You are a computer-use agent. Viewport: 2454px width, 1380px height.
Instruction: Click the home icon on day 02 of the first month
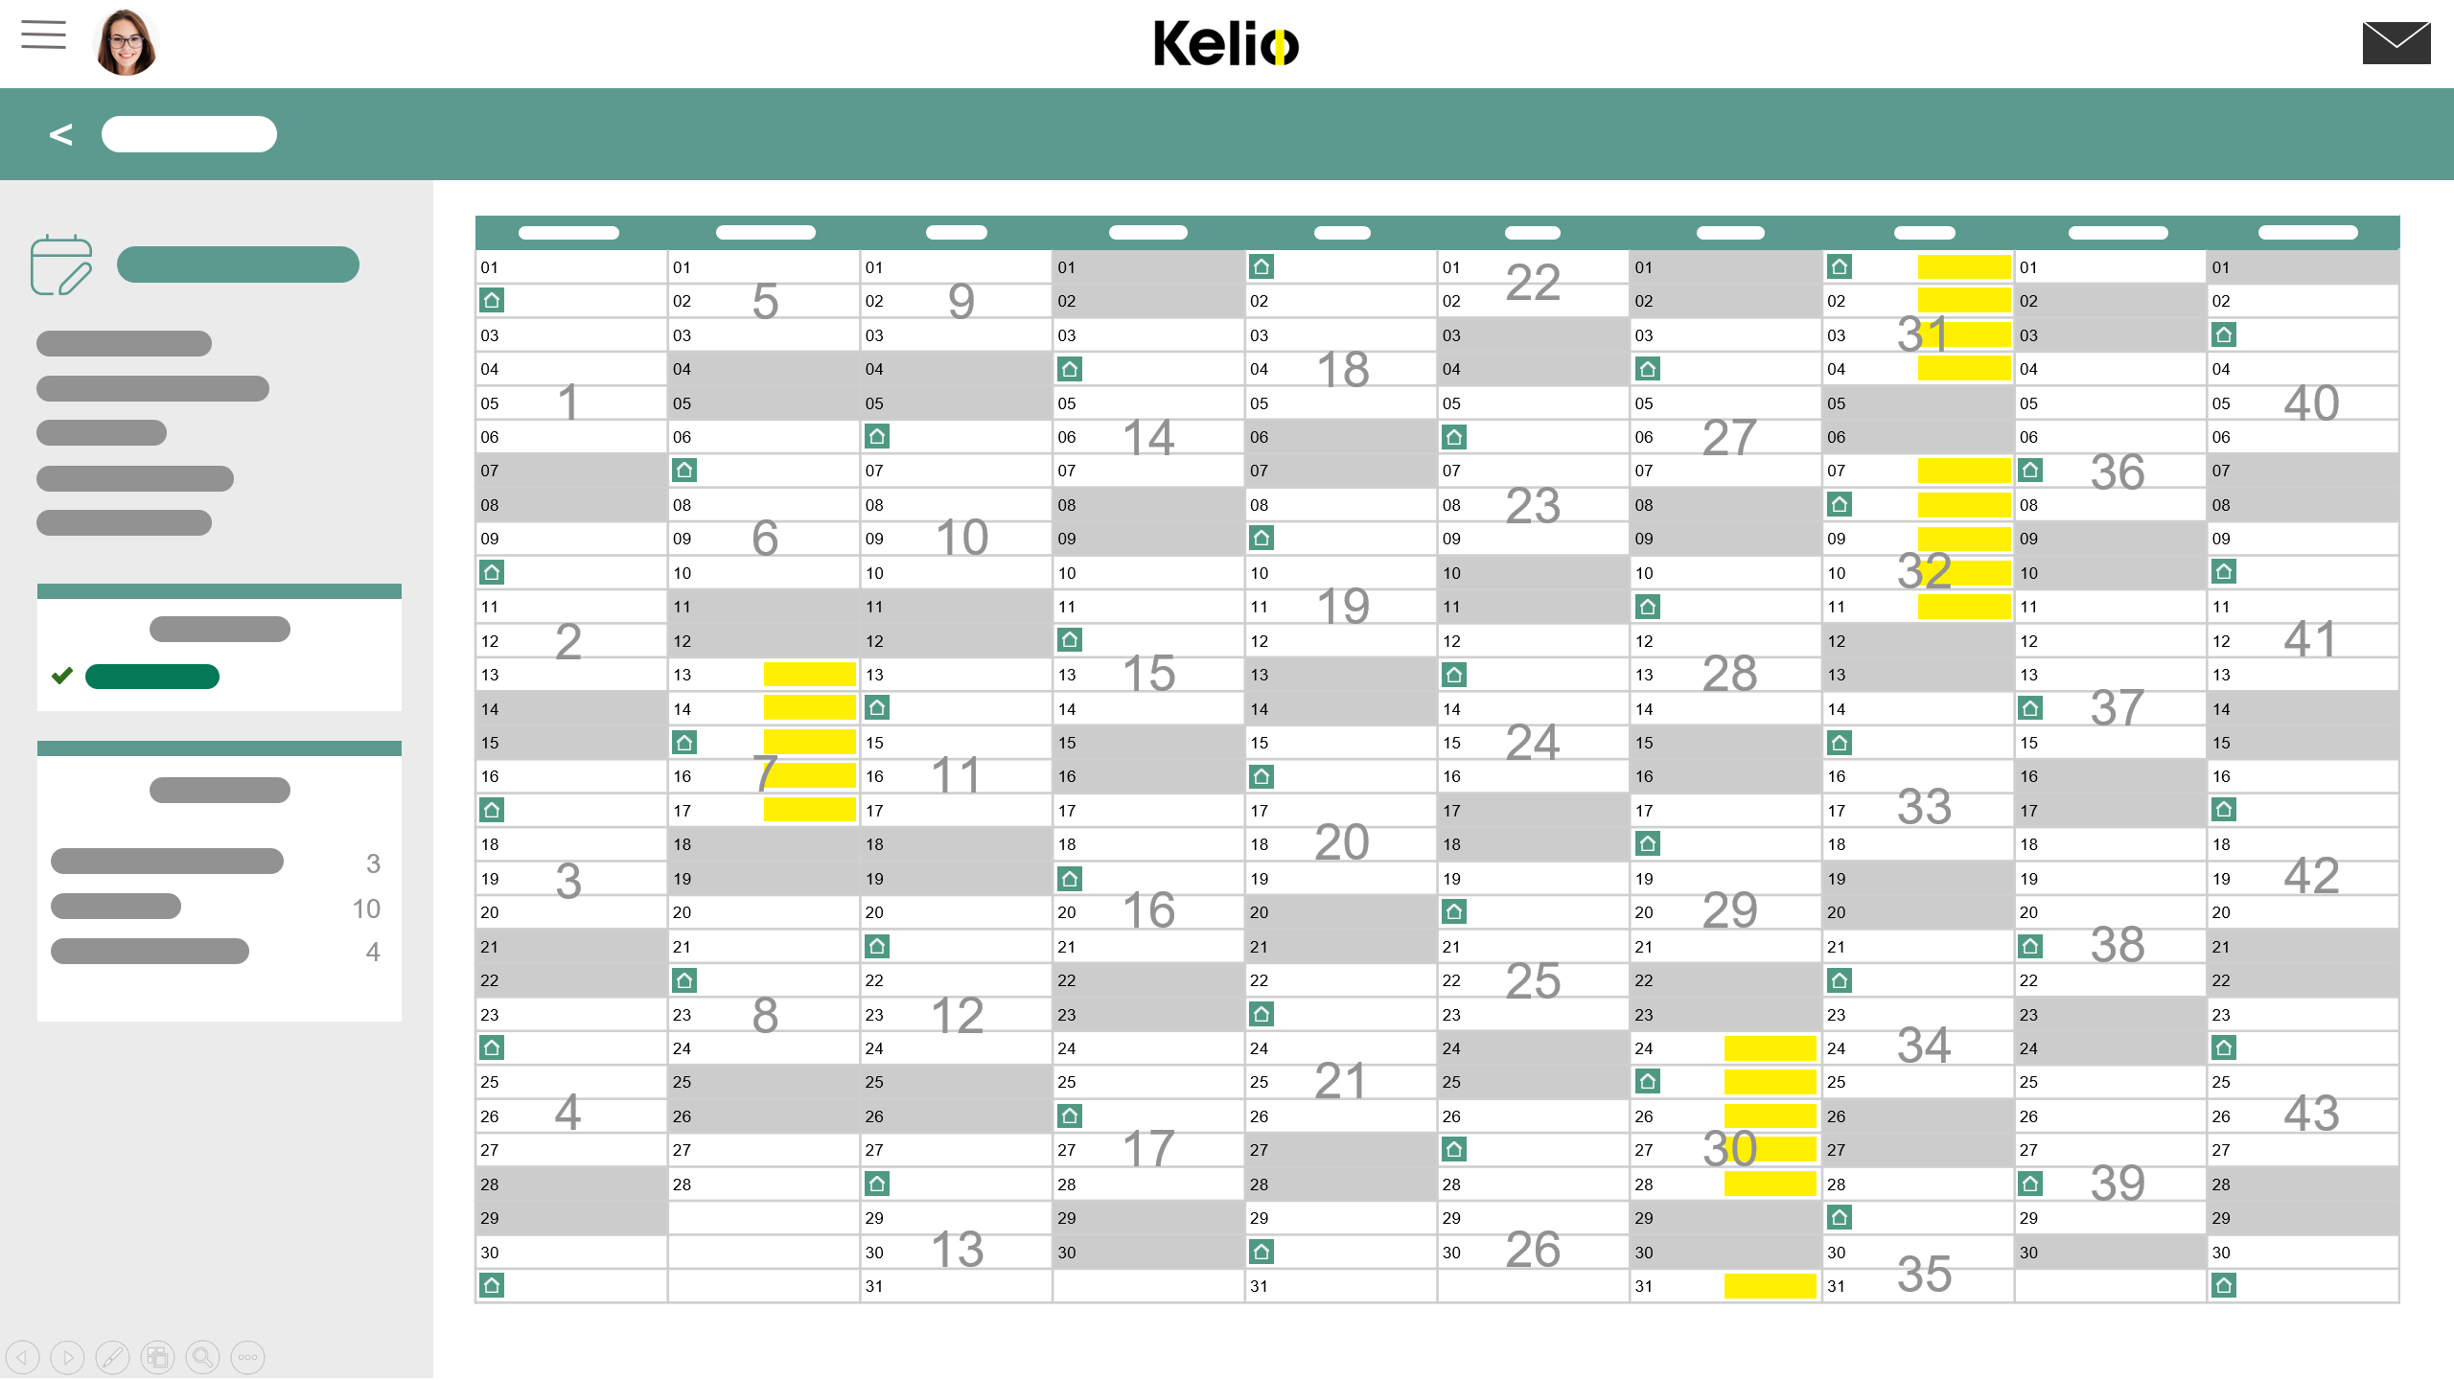click(x=491, y=300)
